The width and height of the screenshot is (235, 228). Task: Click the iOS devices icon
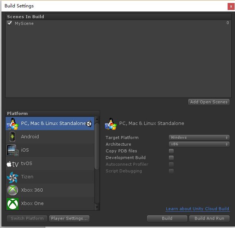click(x=13, y=150)
